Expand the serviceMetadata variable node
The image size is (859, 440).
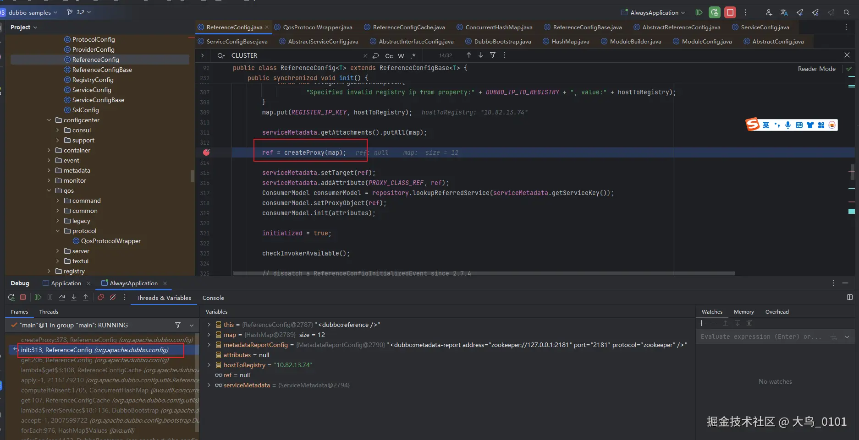tap(209, 385)
